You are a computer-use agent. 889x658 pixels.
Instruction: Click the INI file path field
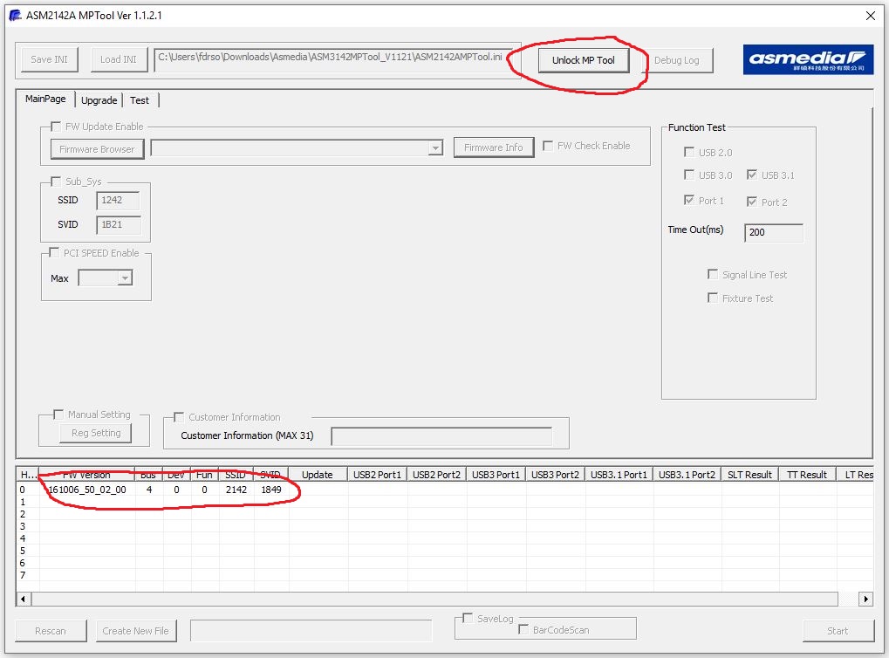tap(334, 59)
